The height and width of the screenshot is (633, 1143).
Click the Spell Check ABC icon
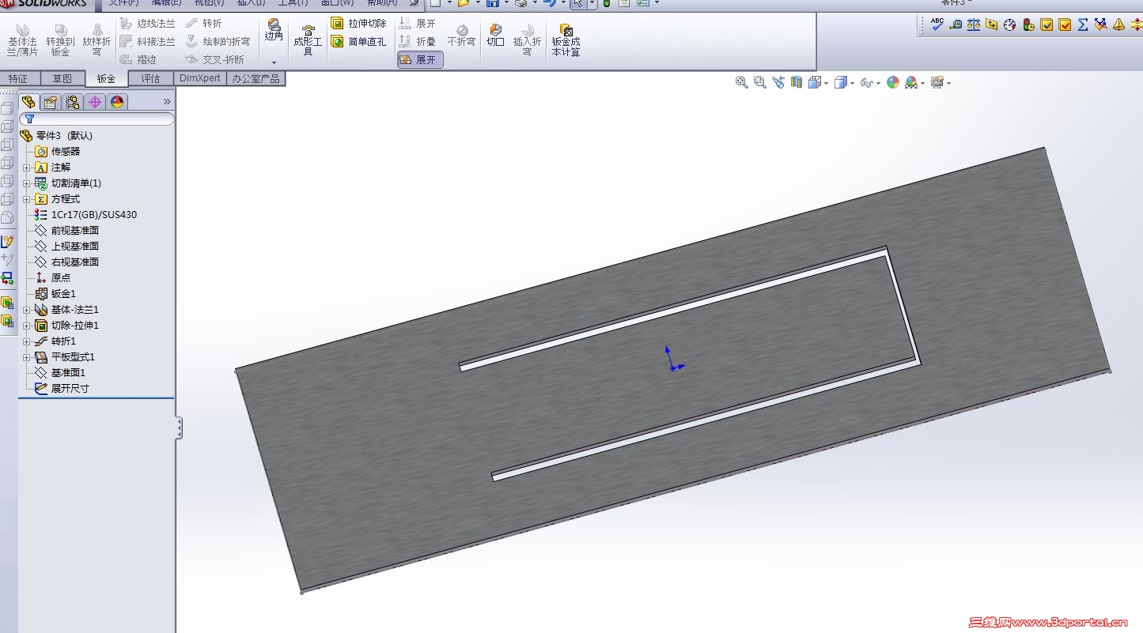click(x=937, y=24)
